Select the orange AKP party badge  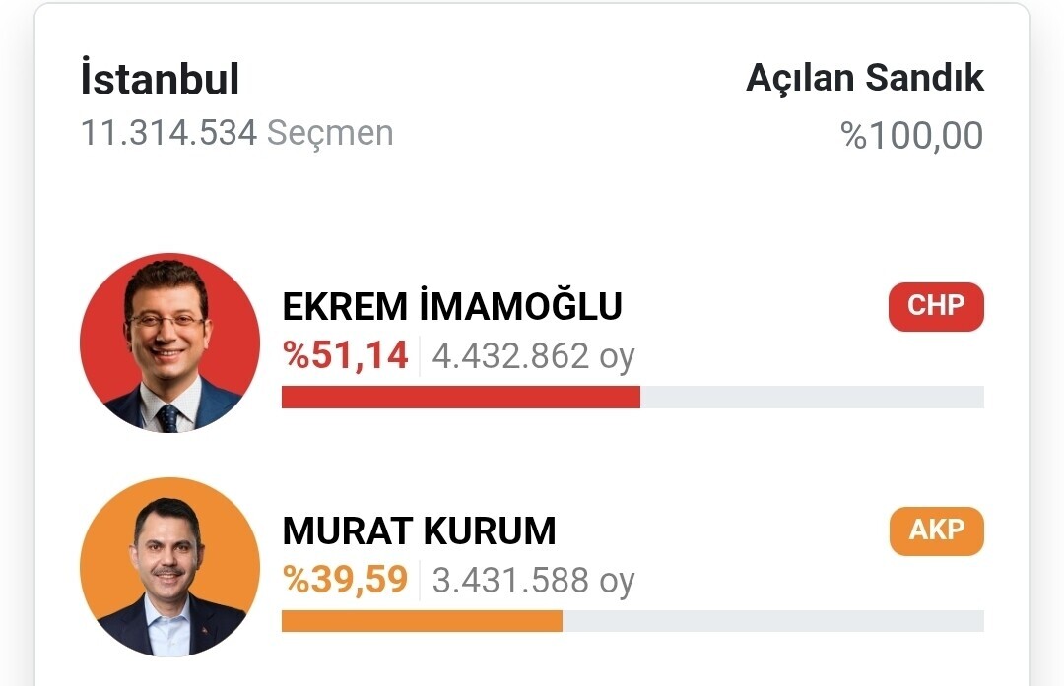point(935,531)
